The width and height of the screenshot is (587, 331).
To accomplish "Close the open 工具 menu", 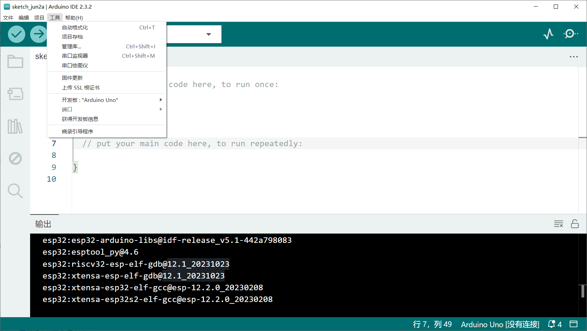I will pyautogui.click(x=55, y=18).
